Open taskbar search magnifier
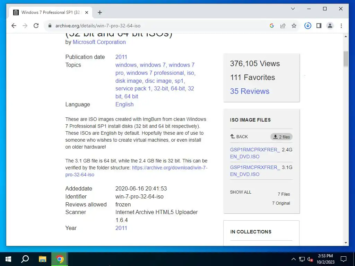This screenshot has width=355, height=266. click(25, 259)
